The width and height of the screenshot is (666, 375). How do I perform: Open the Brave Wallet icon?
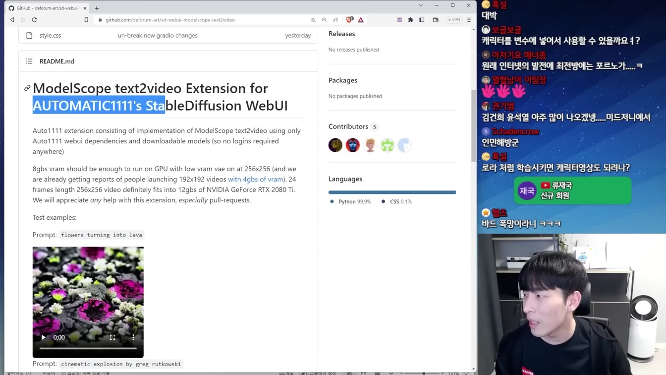tap(436, 20)
